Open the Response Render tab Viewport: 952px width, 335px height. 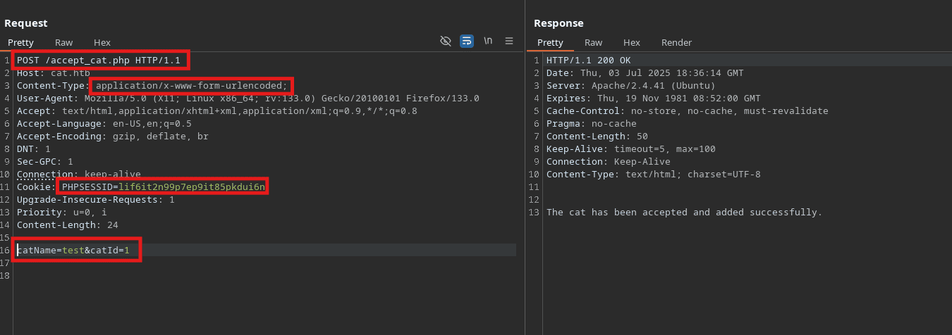pos(676,43)
